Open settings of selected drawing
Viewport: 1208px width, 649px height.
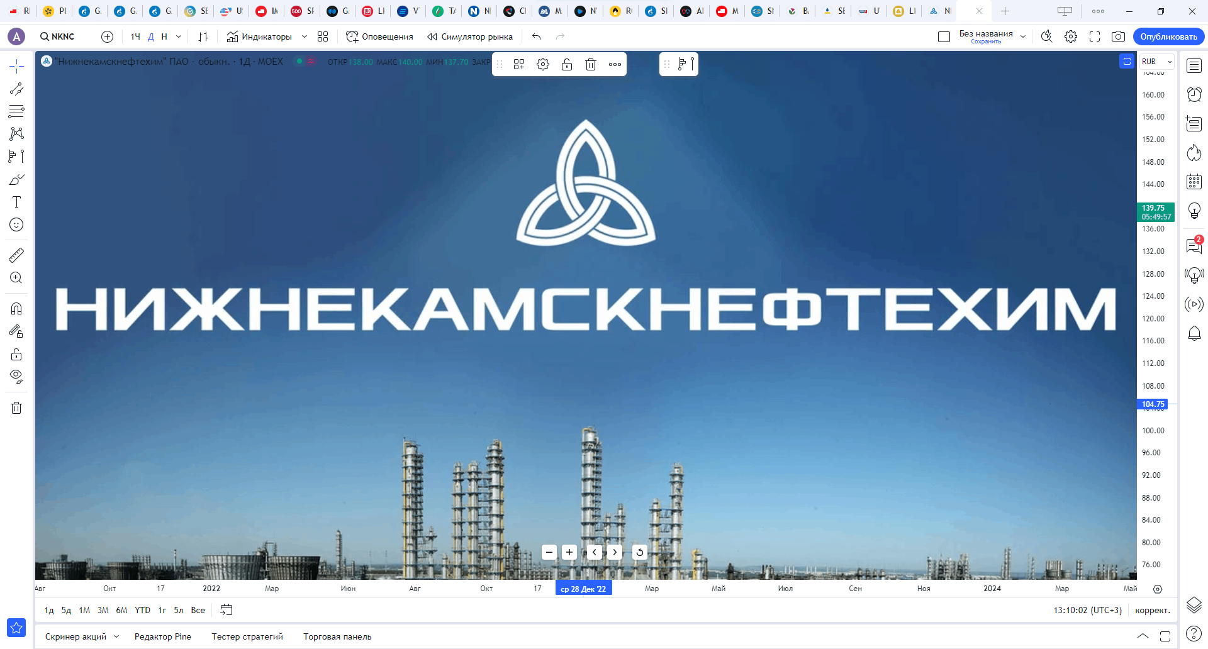tap(543, 64)
